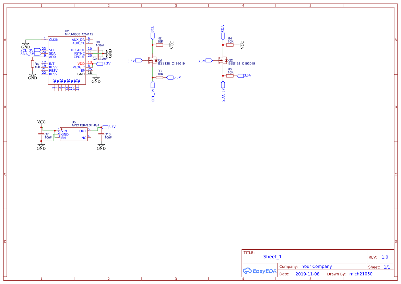Click the capacitor C10 10uF symbol

click(x=102, y=134)
